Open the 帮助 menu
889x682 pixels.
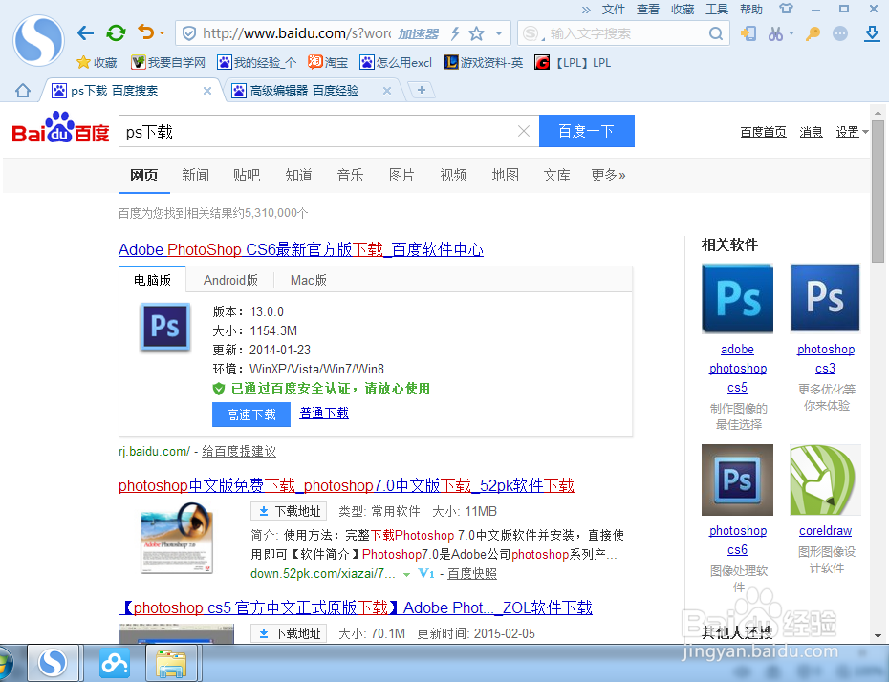[751, 9]
